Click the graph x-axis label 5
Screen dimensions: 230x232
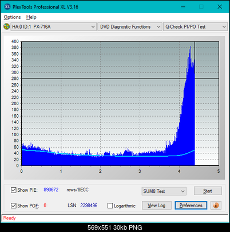coord(219,171)
